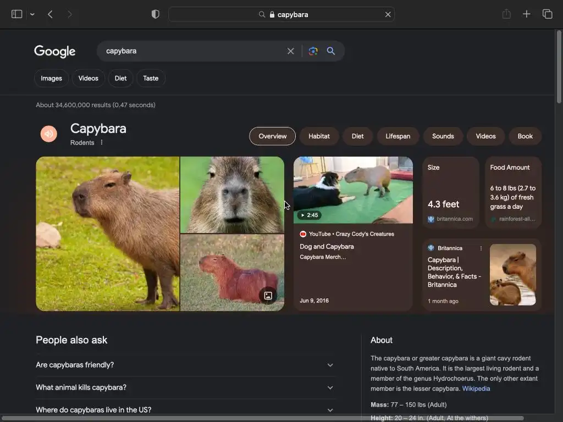The width and height of the screenshot is (563, 422).
Task: Select the Overview tab
Action: point(273,136)
